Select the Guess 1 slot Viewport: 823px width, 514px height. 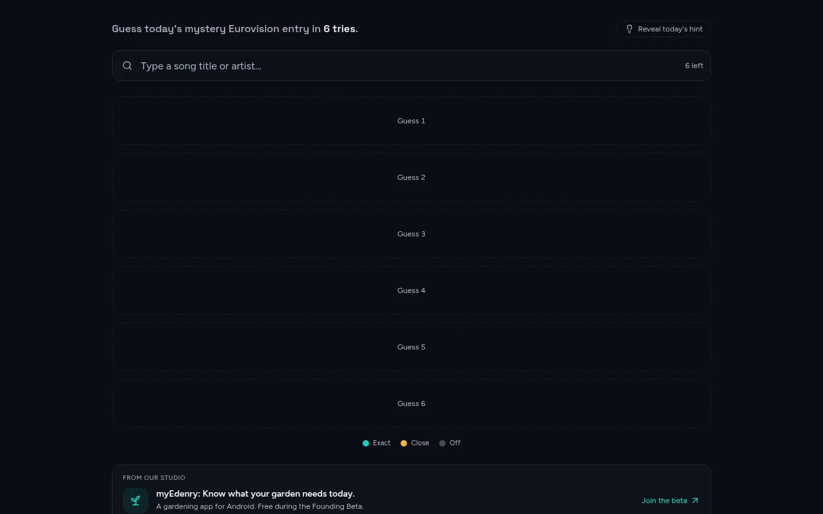click(411, 121)
